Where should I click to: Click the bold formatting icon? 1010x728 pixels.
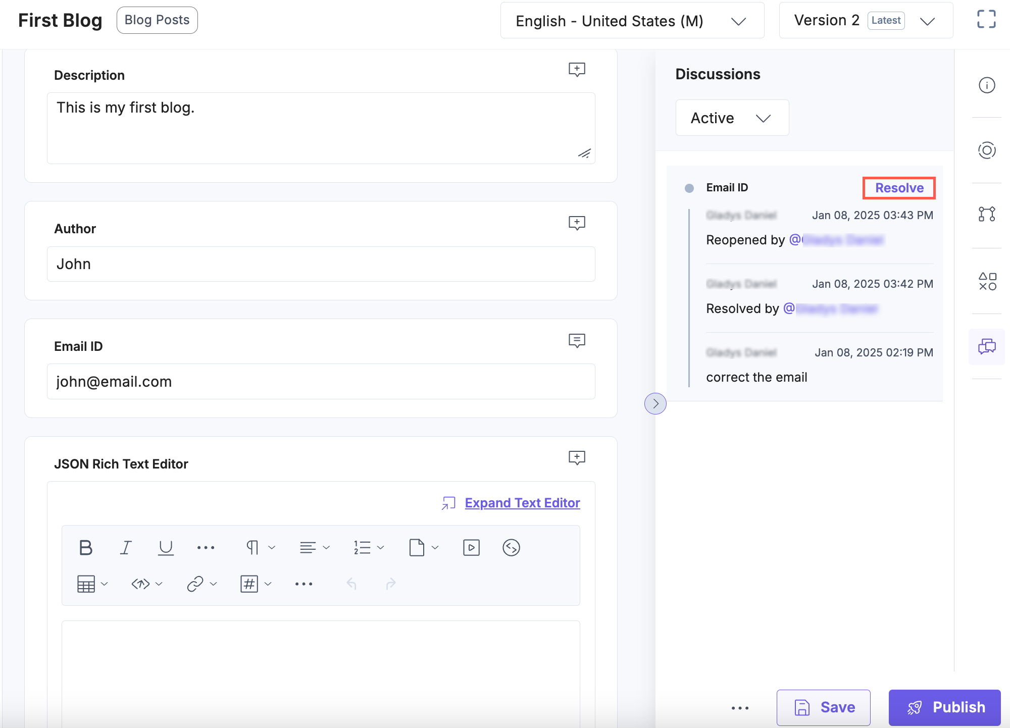[x=84, y=547]
